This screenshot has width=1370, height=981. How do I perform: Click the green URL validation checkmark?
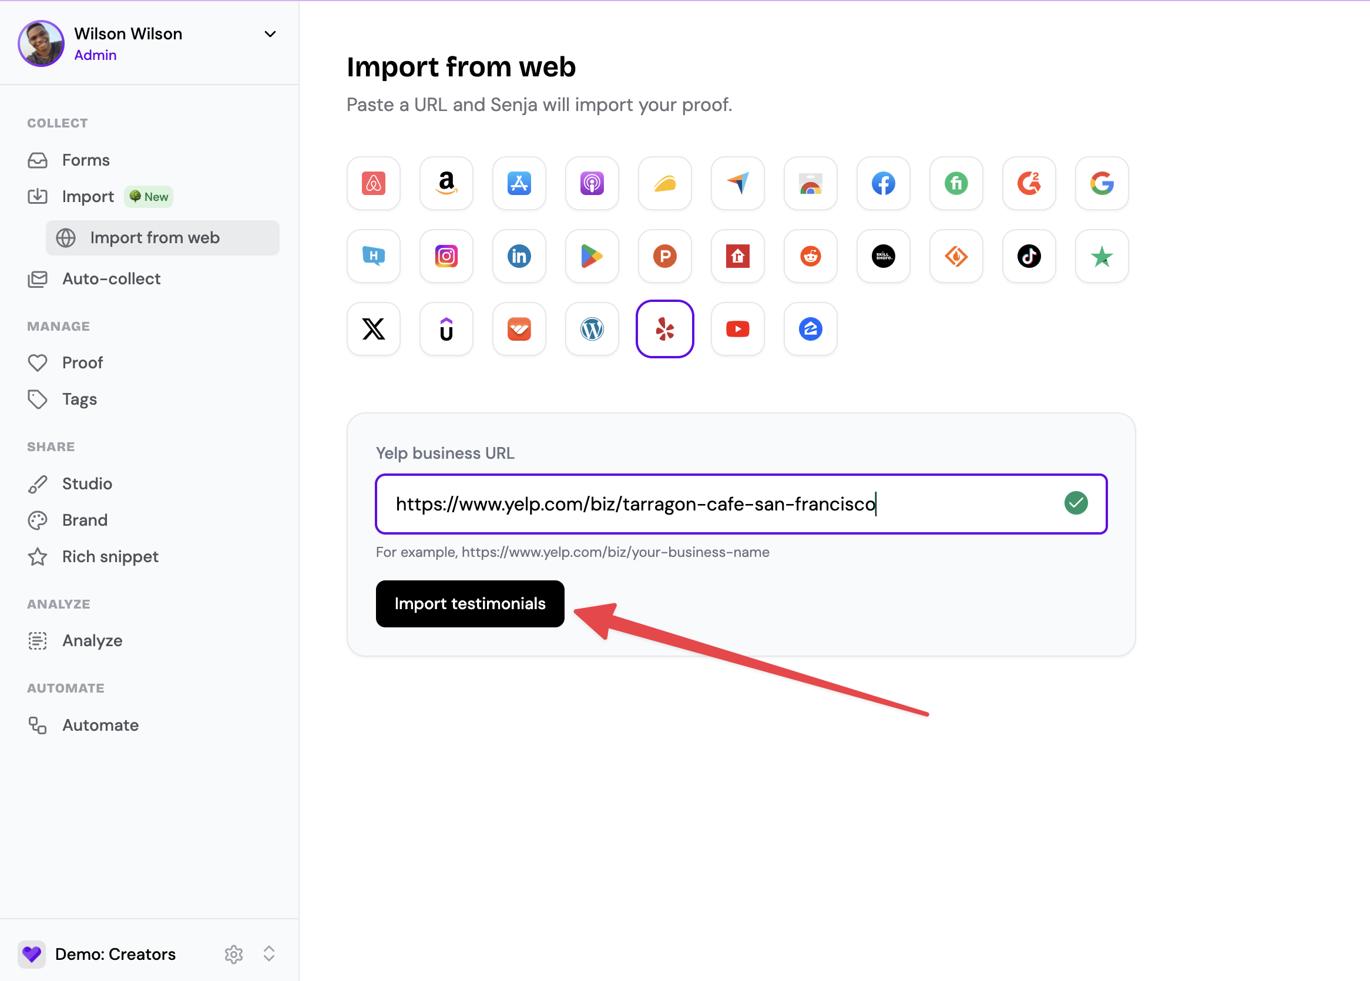click(1075, 503)
